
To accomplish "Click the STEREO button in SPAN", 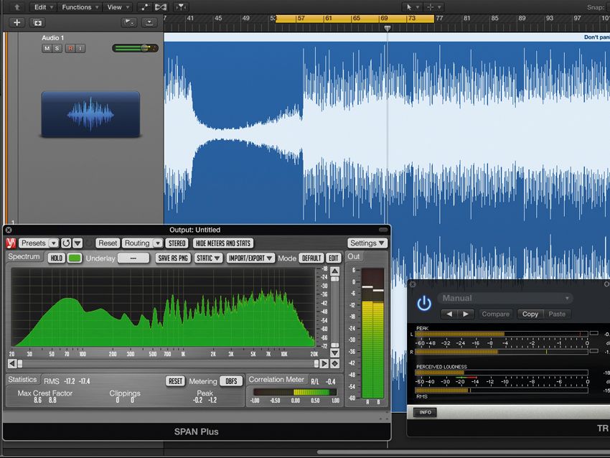I will click(176, 243).
